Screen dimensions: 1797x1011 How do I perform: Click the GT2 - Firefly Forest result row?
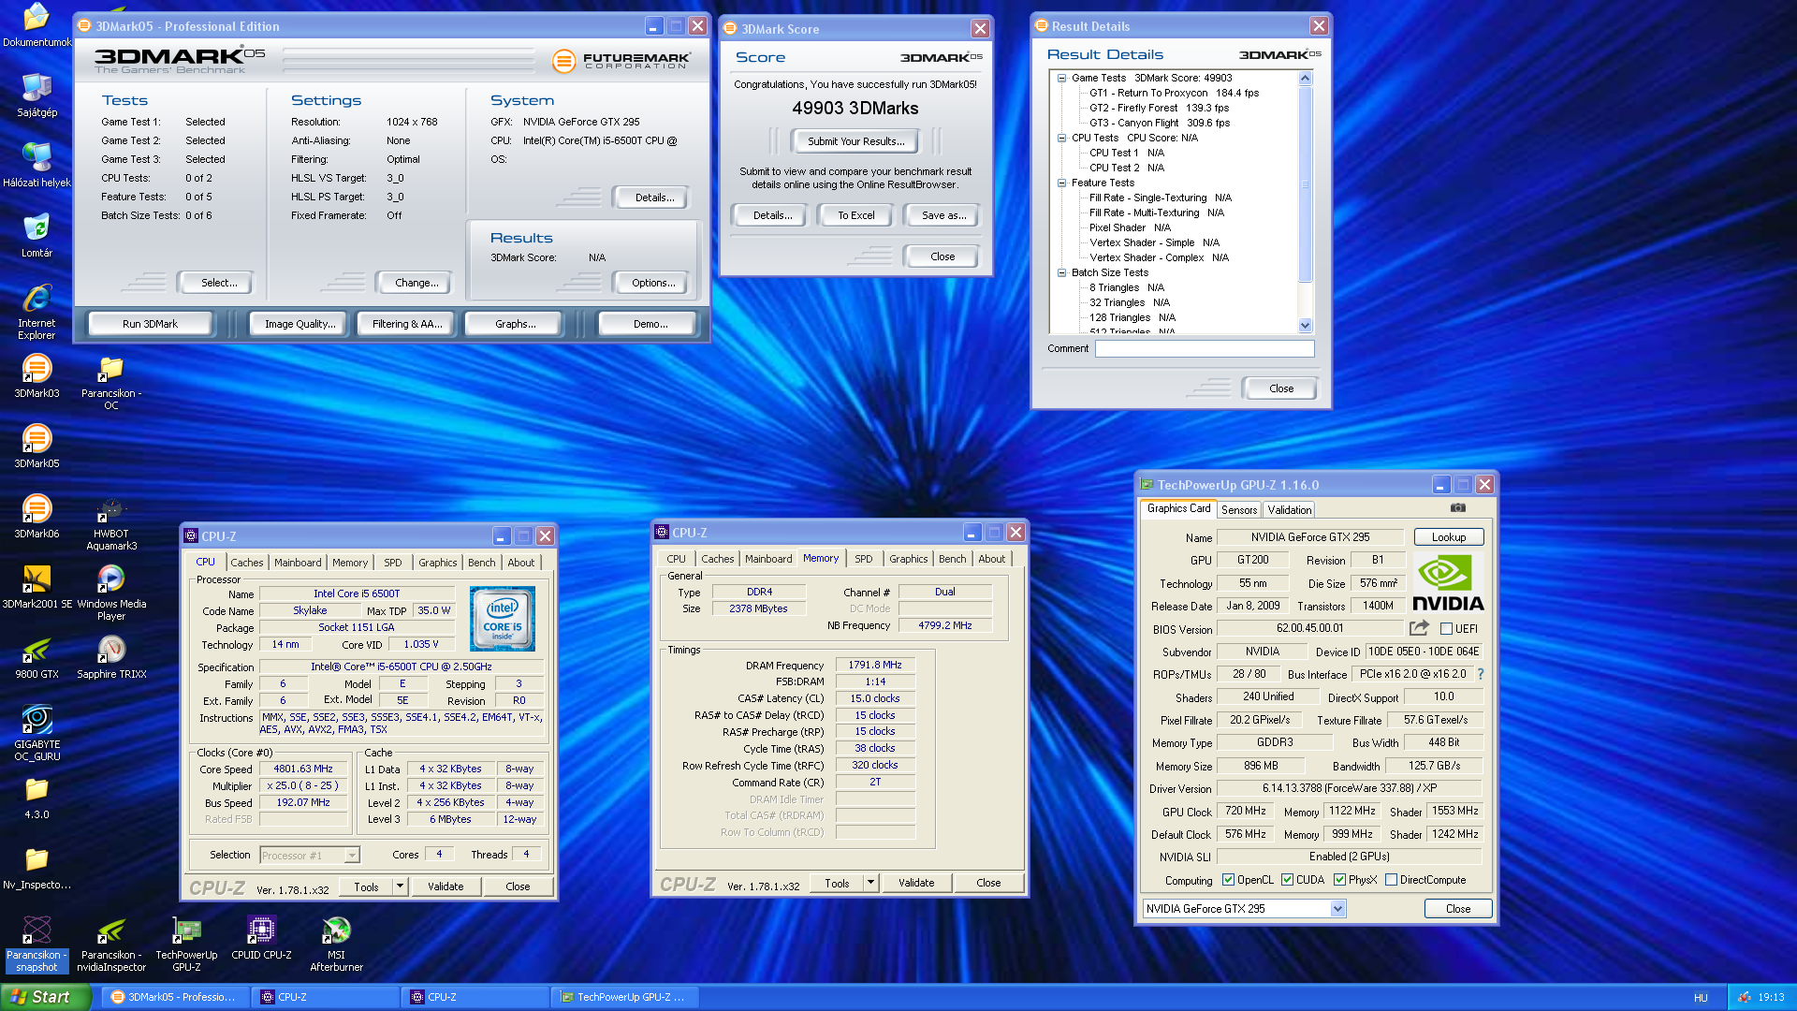point(1159,108)
